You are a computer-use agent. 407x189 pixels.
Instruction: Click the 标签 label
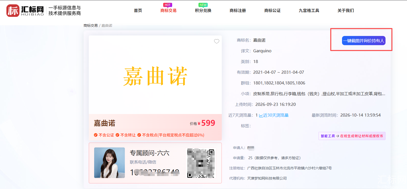click(246, 126)
